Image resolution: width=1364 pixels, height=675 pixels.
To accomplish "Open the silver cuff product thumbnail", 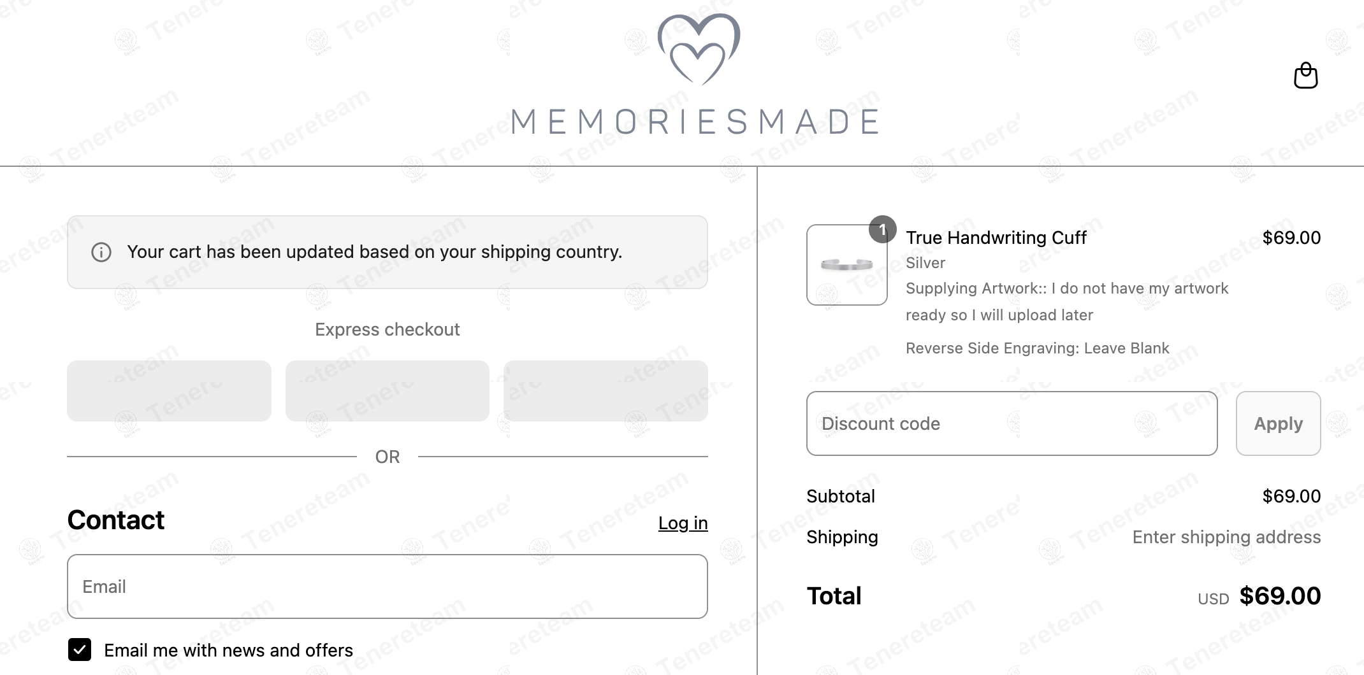I will coord(846,265).
